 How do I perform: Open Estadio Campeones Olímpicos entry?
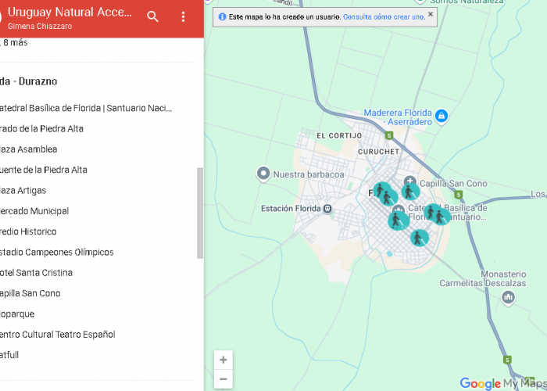click(56, 253)
